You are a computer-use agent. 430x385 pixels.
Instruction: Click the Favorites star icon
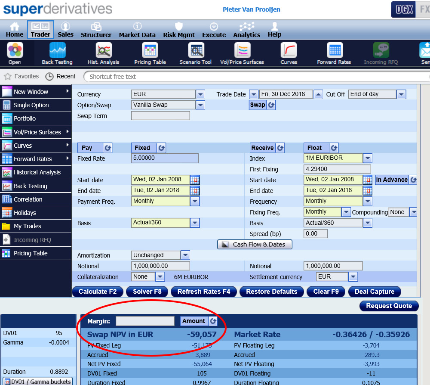8,76
